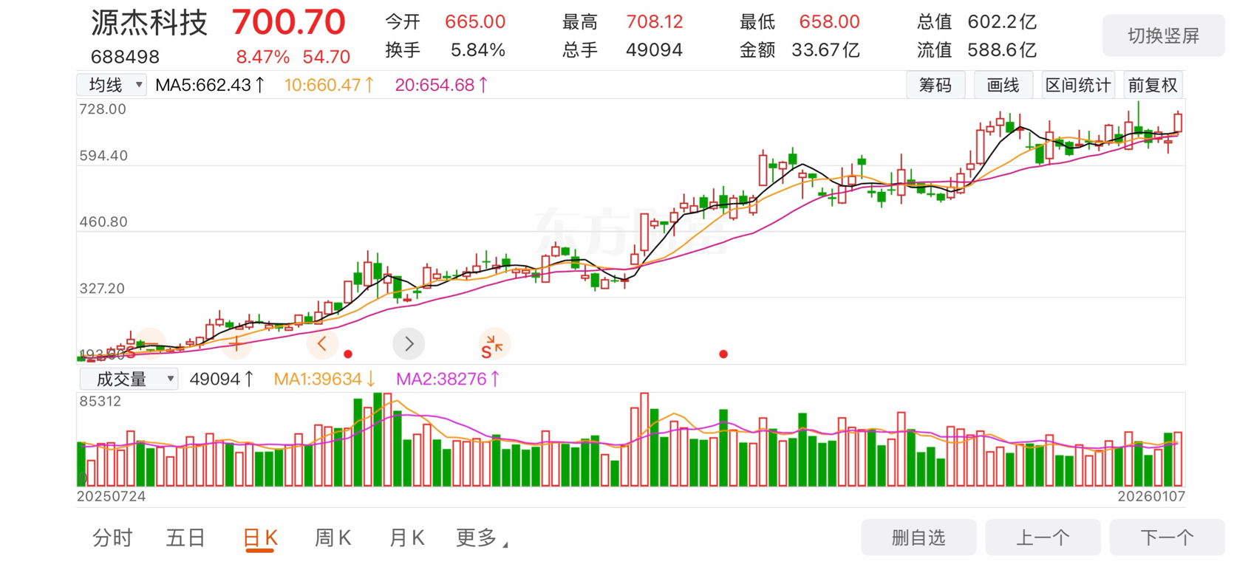This screenshot has width=1234, height=567.
Task: Click the turnover amount 33.67亿
Action: (x=825, y=50)
